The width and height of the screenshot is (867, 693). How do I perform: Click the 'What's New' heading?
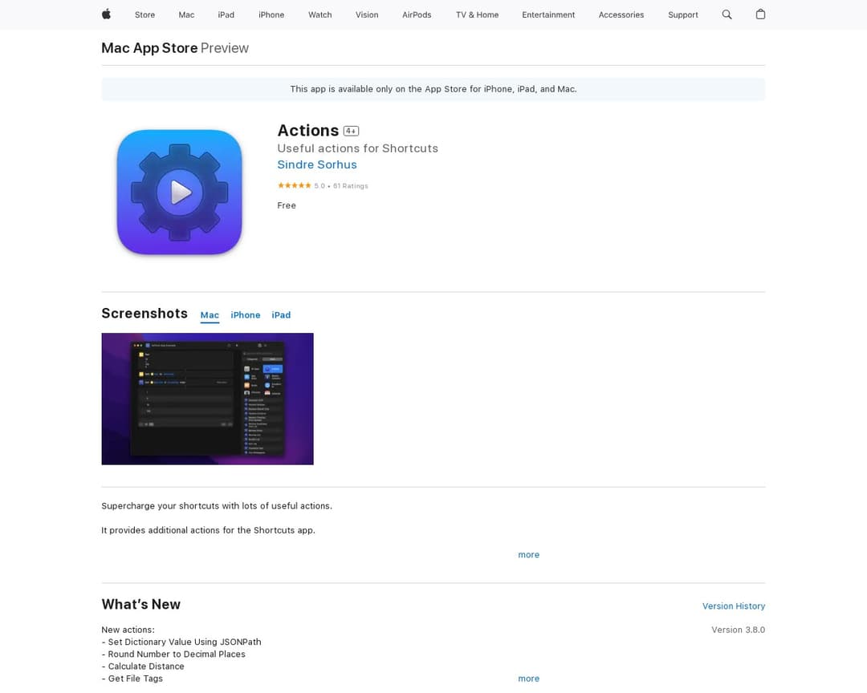[141, 604]
